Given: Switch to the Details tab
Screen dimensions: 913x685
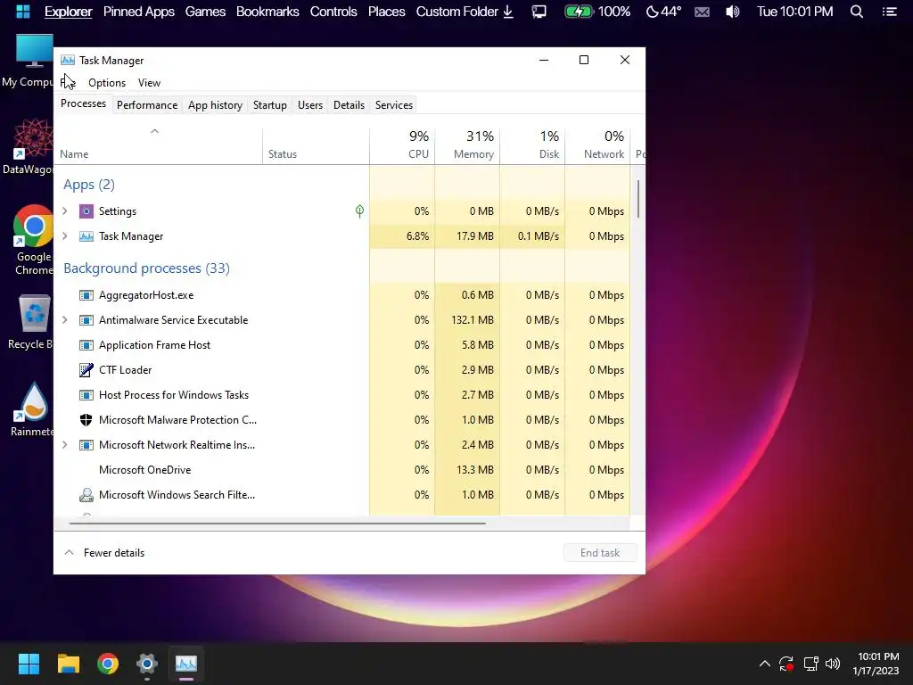Looking at the screenshot, I should pos(349,105).
